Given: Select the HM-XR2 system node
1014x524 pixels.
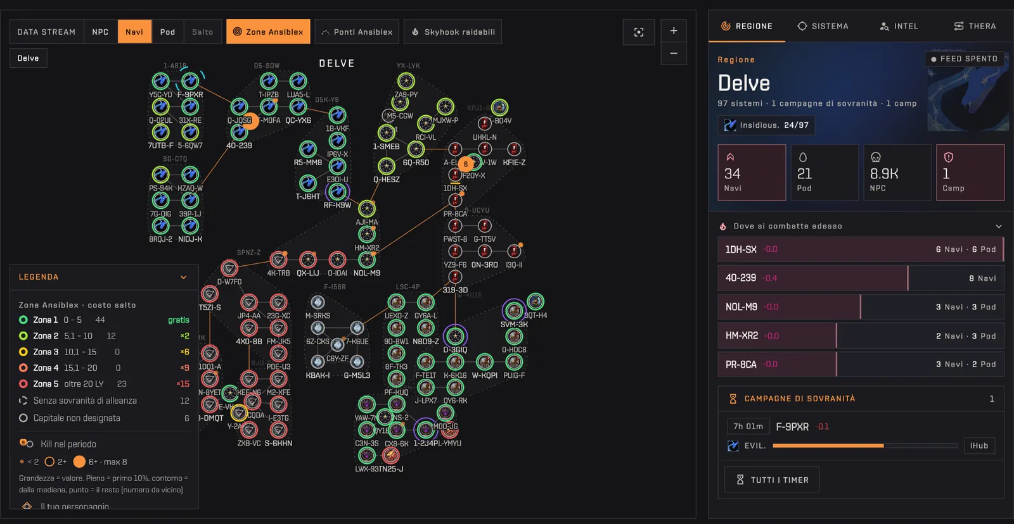Looking at the screenshot, I should (x=367, y=234).
